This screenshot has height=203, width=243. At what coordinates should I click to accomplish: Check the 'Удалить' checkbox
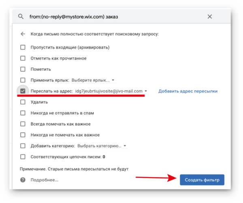(23, 102)
